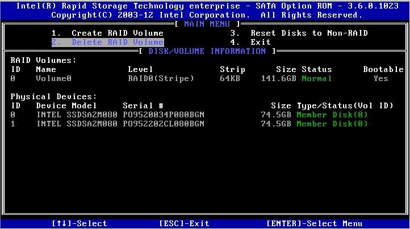Select serial number PO9520034P080BGN
This screenshot has height=229, width=410.
(x=164, y=114)
